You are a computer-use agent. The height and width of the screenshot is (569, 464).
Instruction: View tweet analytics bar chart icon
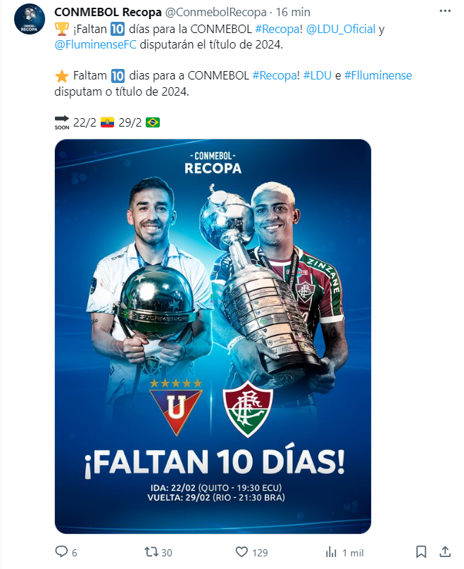coord(331,552)
